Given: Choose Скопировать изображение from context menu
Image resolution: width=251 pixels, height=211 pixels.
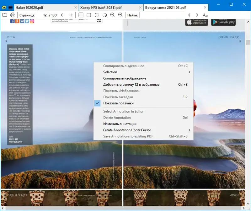Looking at the screenshot, I should 143,78.
